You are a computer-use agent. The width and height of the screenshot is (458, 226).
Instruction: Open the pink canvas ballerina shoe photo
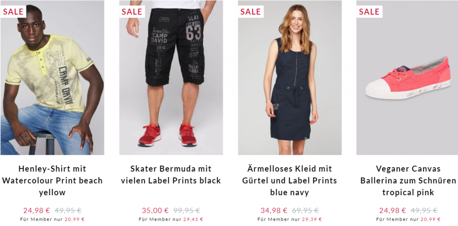pos(407,78)
